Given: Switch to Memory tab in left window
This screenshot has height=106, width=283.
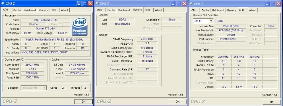Looking at the screenshot, I should click(43, 10).
